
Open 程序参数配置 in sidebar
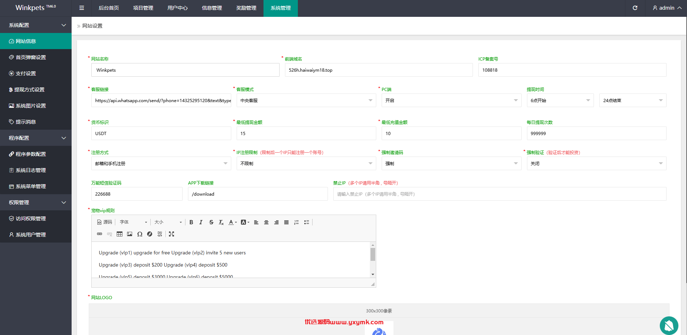(x=36, y=154)
